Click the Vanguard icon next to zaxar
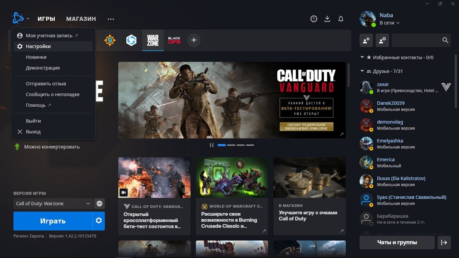This screenshot has width=459, height=258. pos(446,87)
